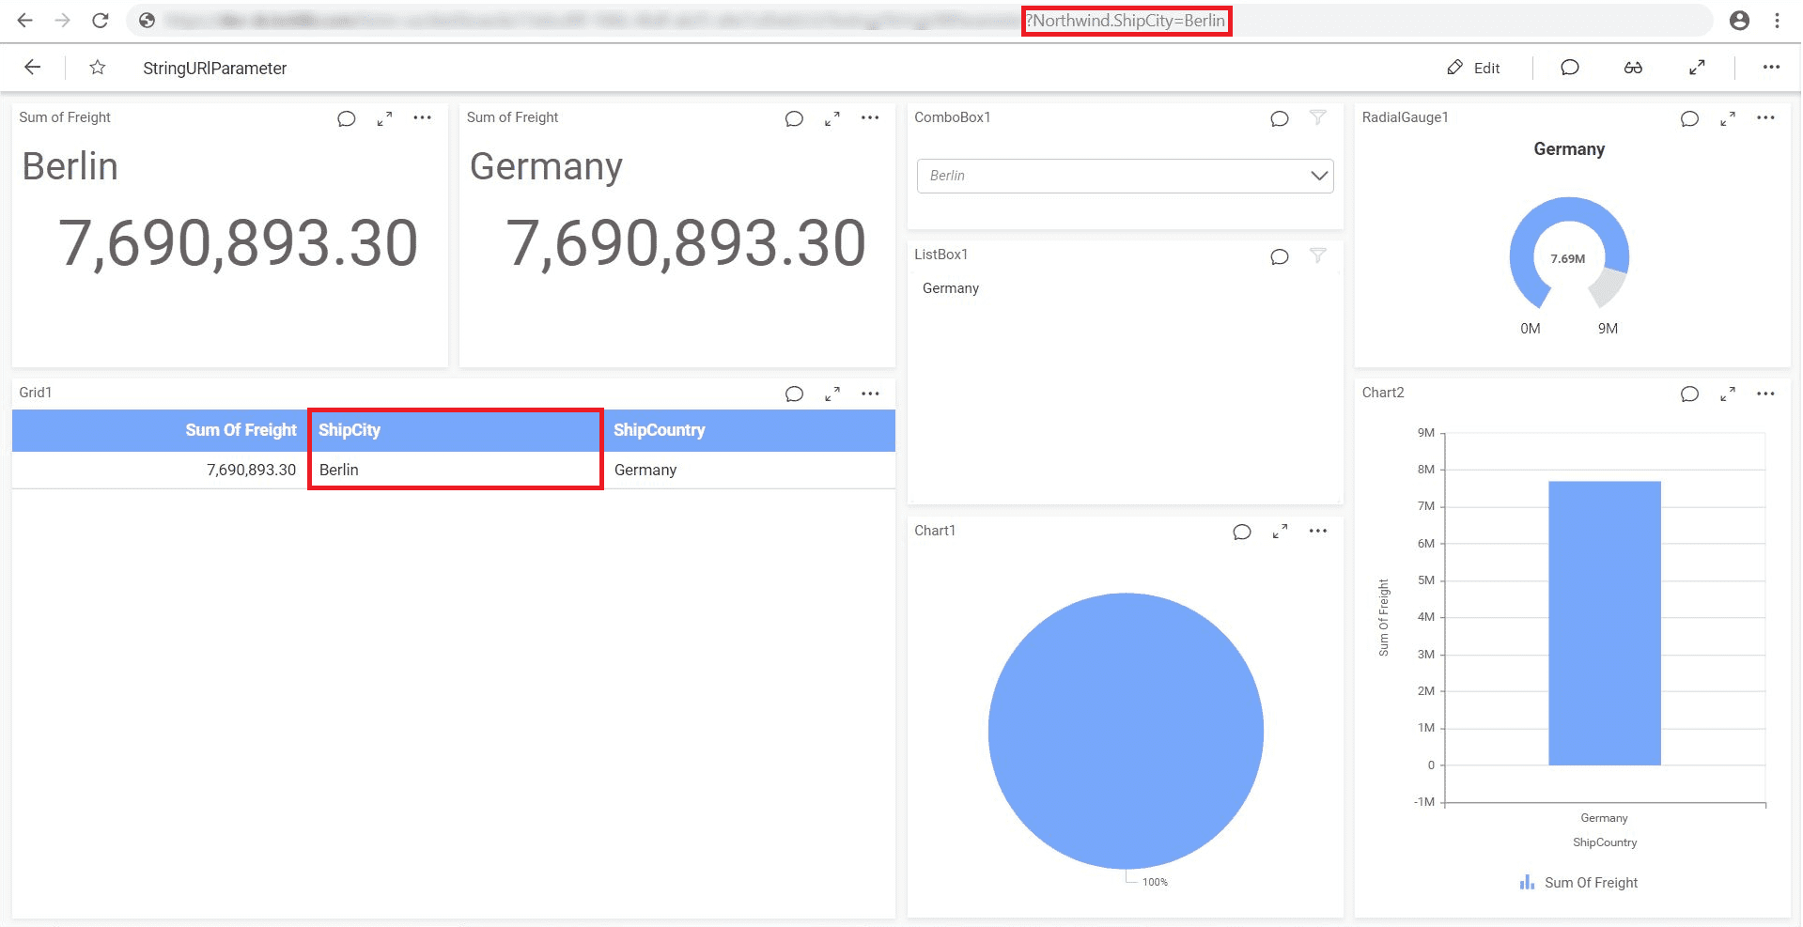Open the comment icon on the Berlin widget

[346, 118]
